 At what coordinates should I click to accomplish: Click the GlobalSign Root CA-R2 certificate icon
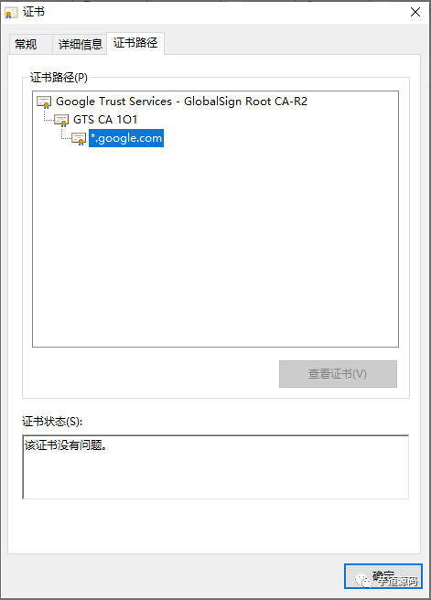[x=44, y=102]
